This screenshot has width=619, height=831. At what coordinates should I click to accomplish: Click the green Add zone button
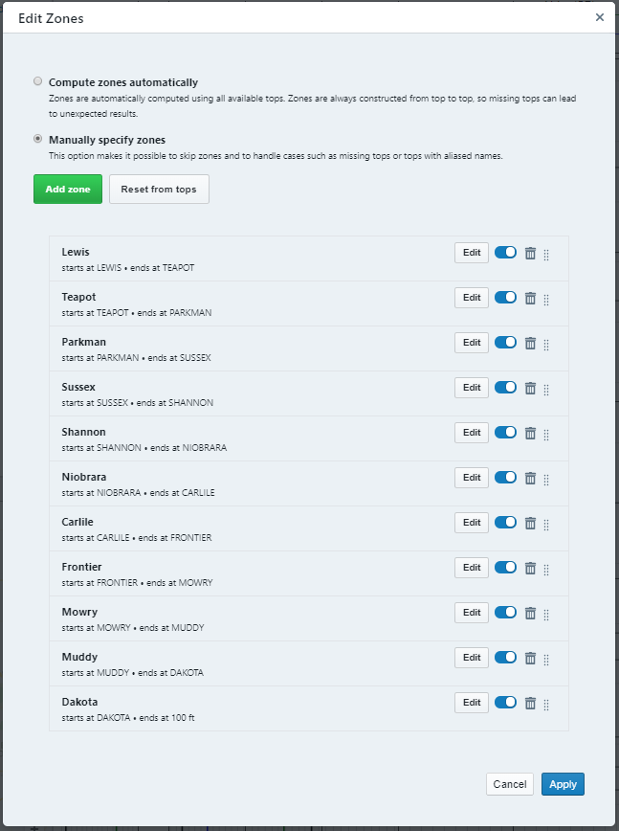pos(68,190)
